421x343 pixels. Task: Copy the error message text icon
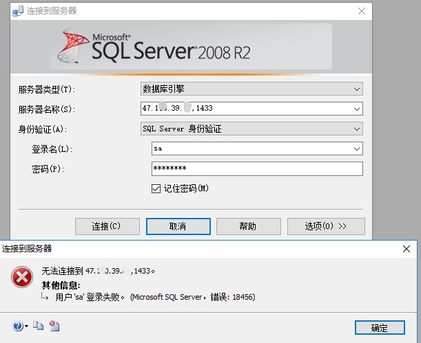(x=38, y=326)
